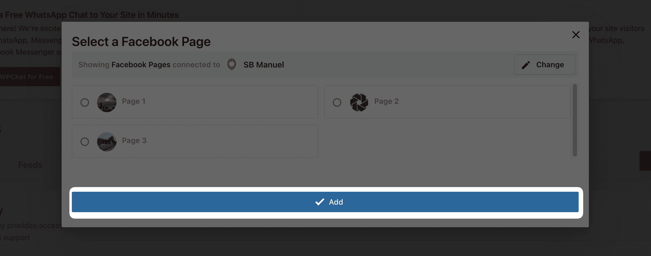Select the Page 1 radio button
The width and height of the screenshot is (651, 256).
85,102
